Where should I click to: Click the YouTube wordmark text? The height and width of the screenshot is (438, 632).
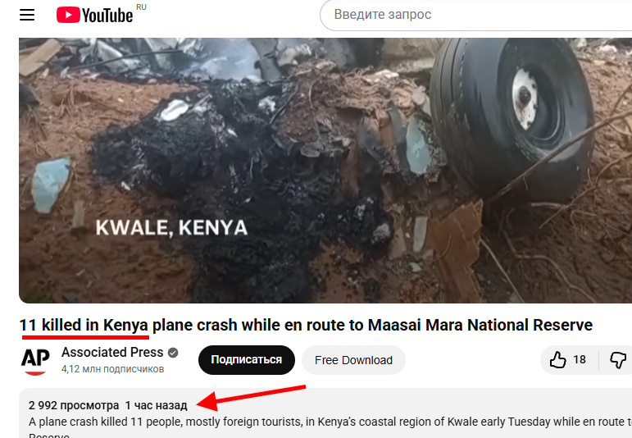pyautogui.click(x=107, y=16)
